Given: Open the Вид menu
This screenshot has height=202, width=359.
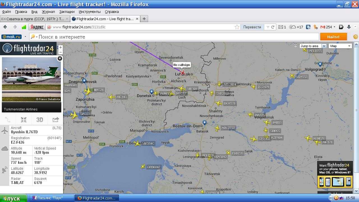Looking at the screenshot, I should pyautogui.click(x=34, y=12).
